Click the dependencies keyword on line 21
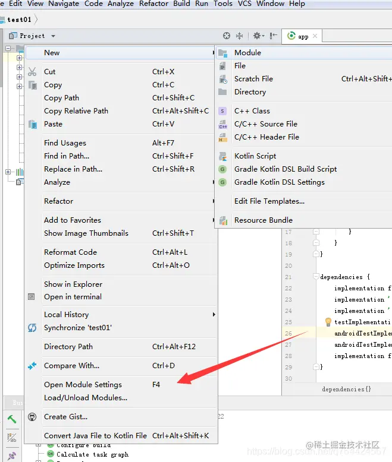This screenshot has width=392, height=462. coord(341,277)
